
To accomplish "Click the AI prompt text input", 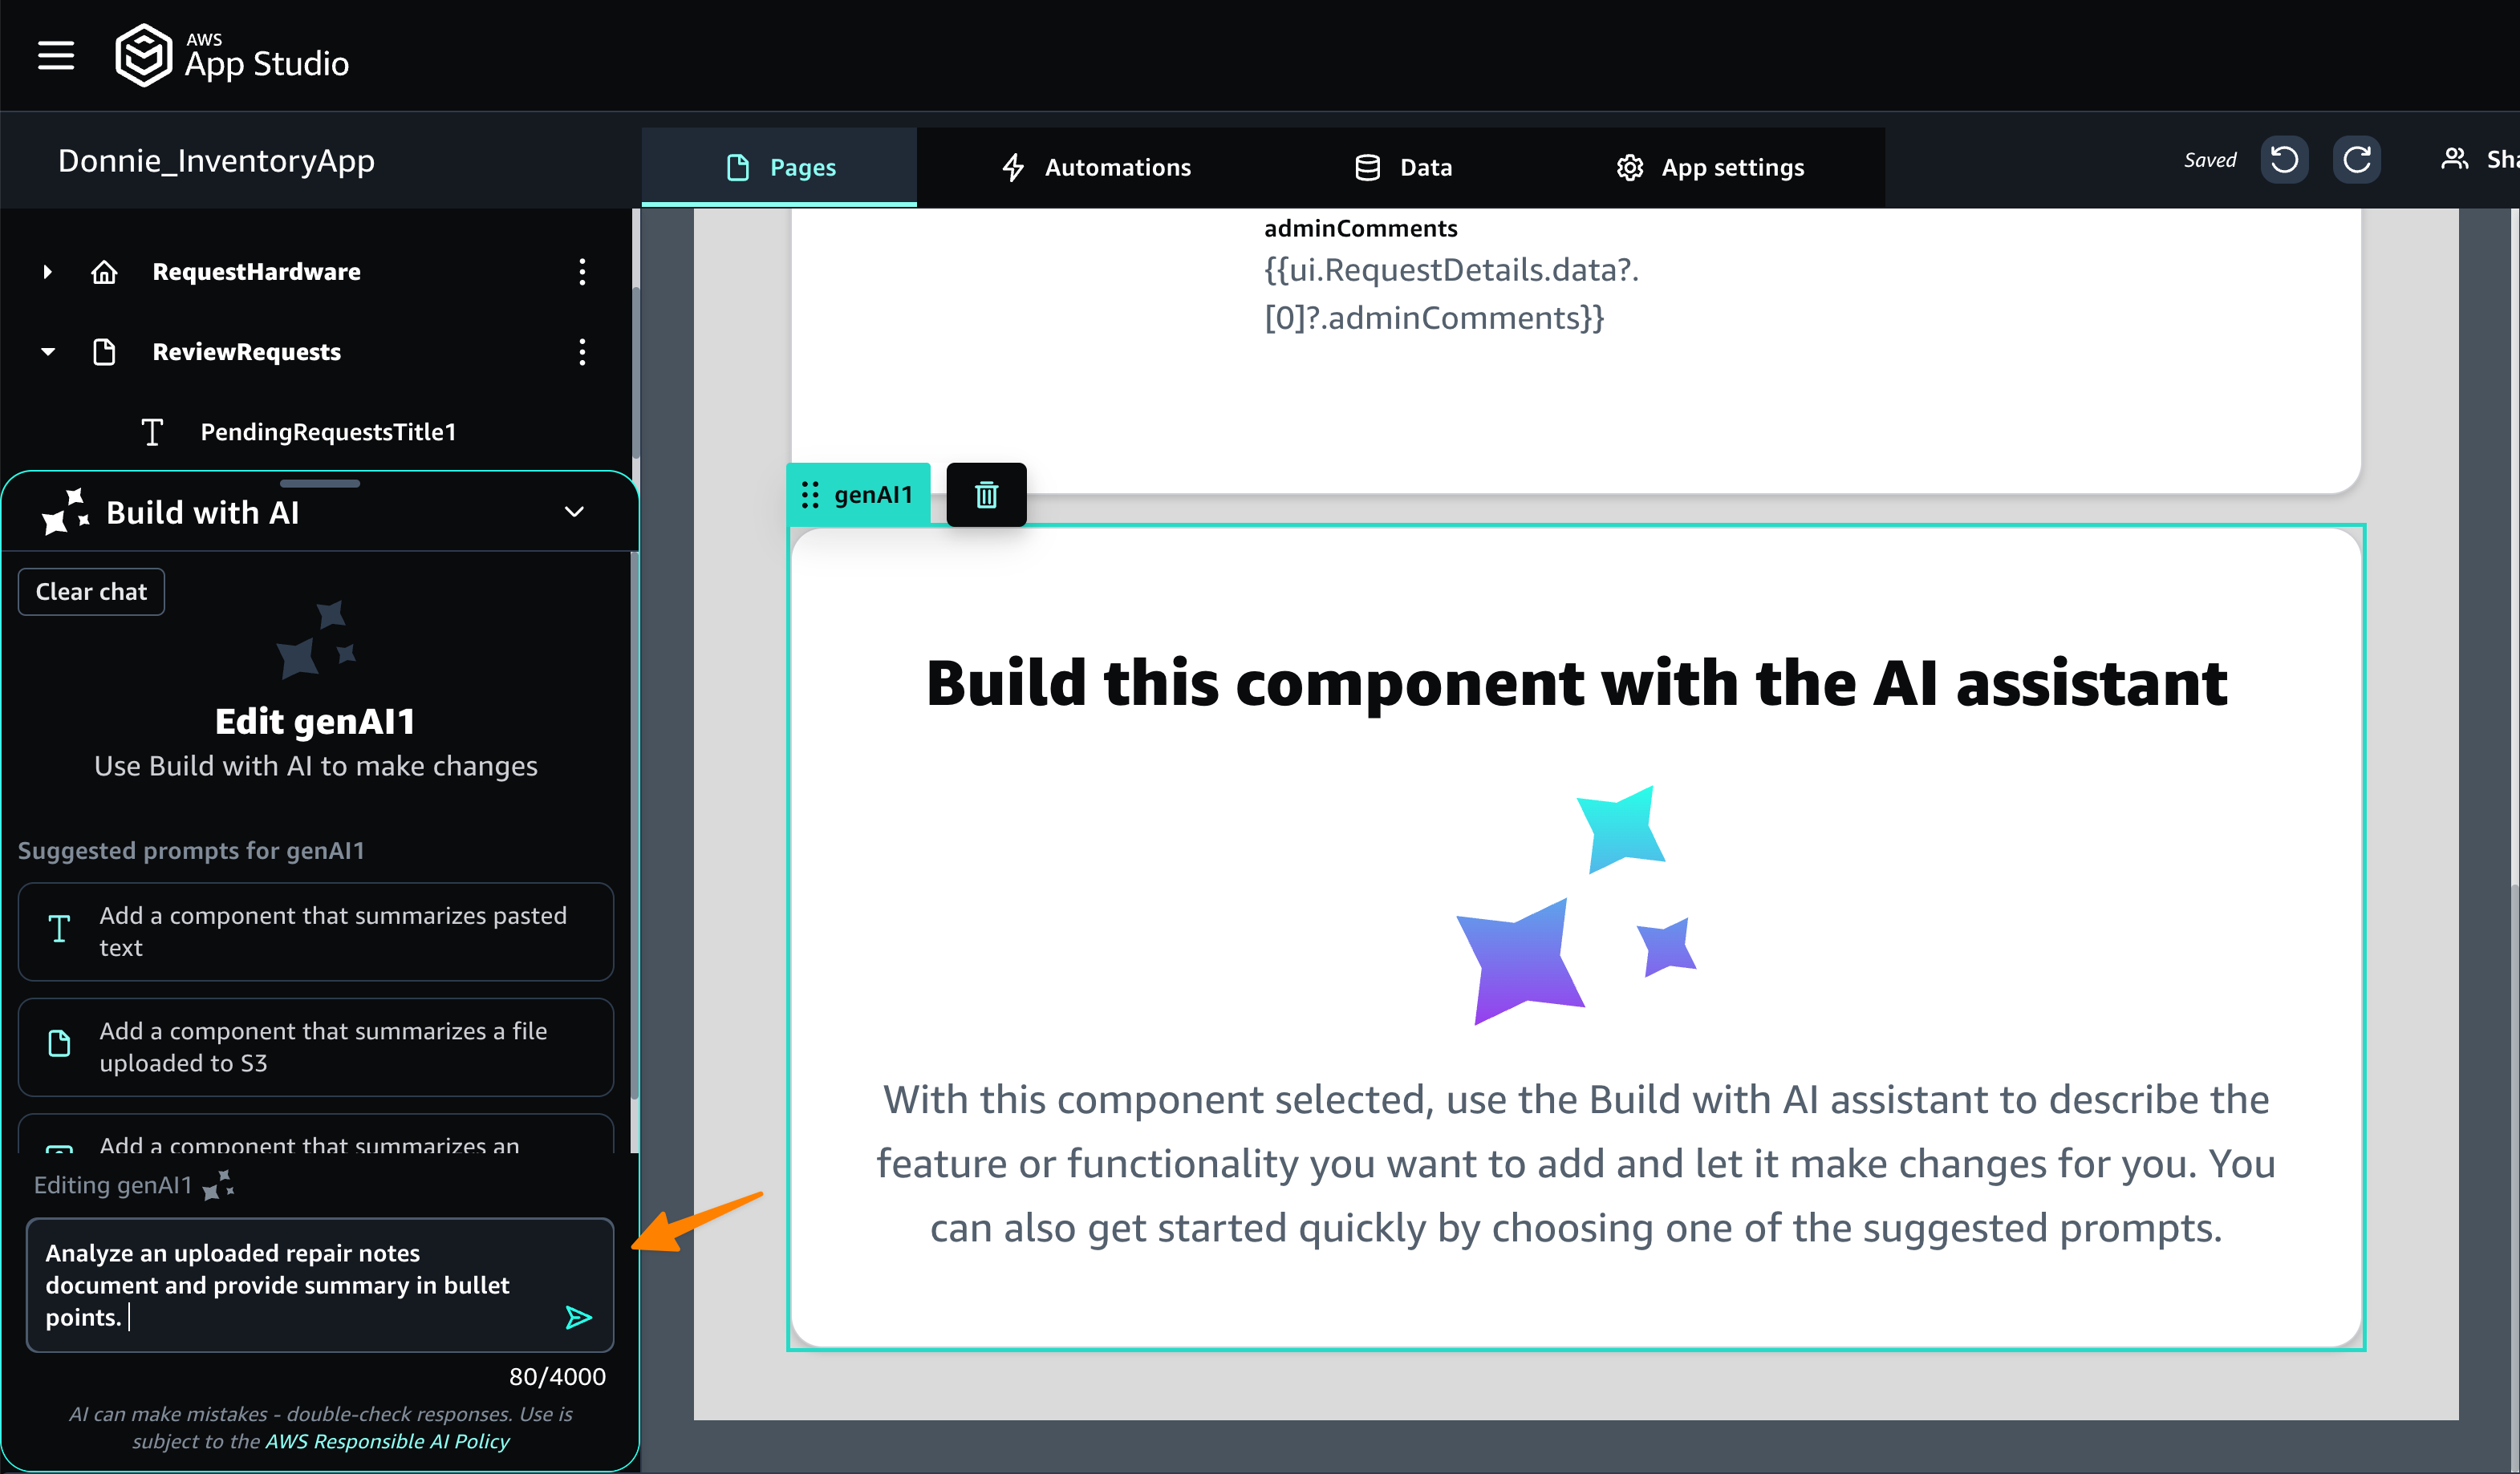I will 290,1284.
